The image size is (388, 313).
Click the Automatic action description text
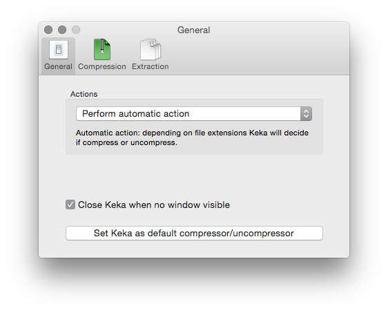192,137
